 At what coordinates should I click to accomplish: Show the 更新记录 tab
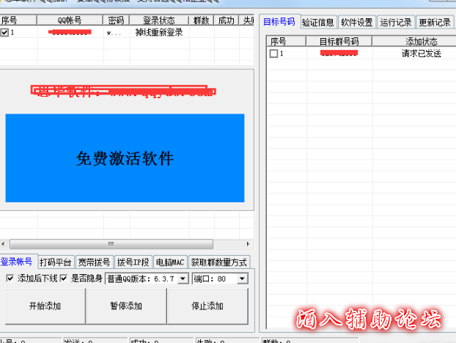[435, 22]
